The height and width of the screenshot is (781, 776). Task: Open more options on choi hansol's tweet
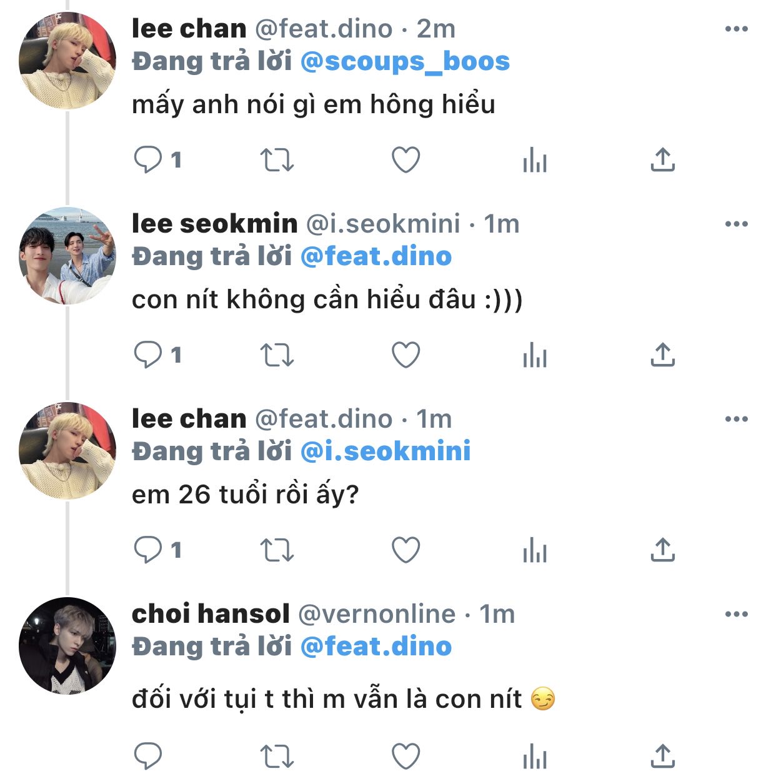(x=736, y=614)
